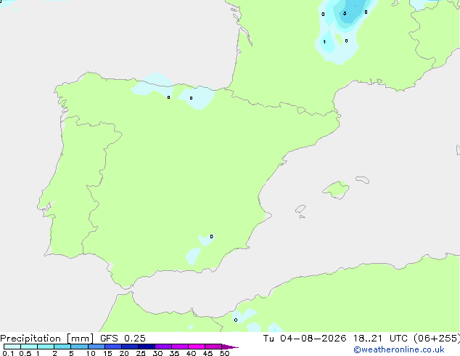The height and width of the screenshot is (356, 460).
Task: Click the 1 mm value in southern France
Action: click(x=324, y=41)
